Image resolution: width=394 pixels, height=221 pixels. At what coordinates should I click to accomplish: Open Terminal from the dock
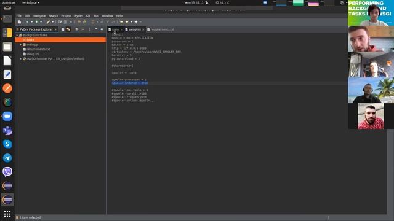(7, 19)
